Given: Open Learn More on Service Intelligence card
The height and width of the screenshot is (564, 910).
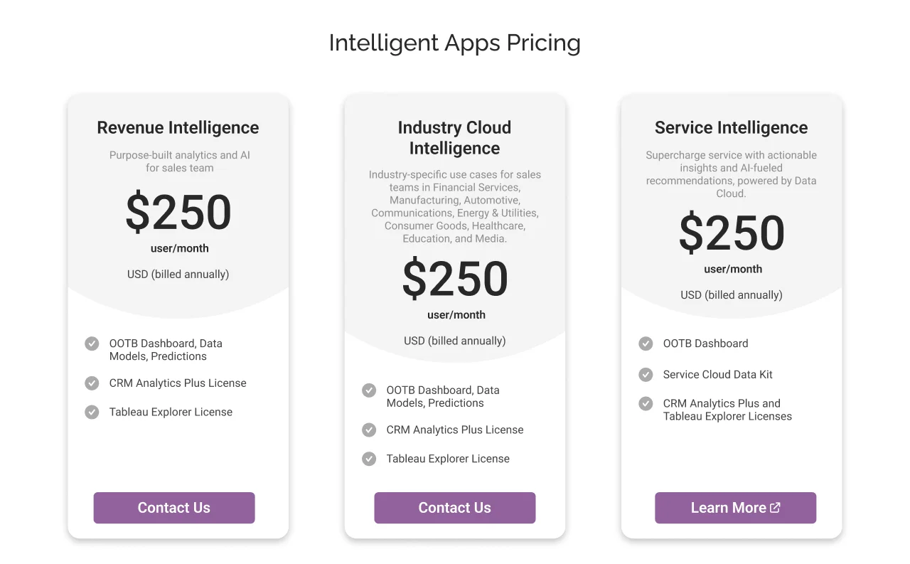Looking at the screenshot, I should tap(735, 508).
